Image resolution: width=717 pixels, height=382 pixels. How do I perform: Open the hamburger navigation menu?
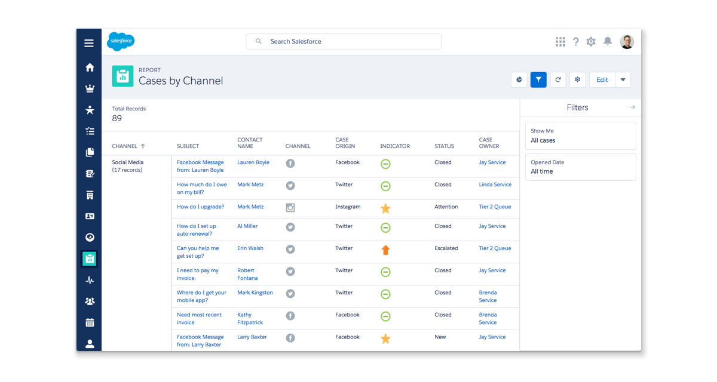[89, 43]
